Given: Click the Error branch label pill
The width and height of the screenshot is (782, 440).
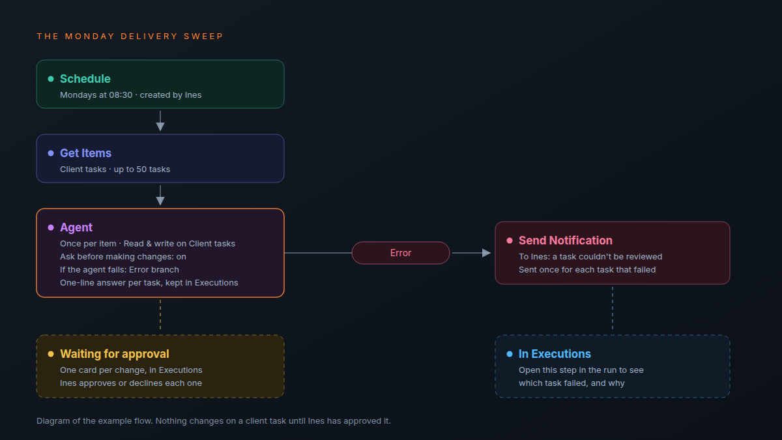Looking at the screenshot, I should click(401, 253).
